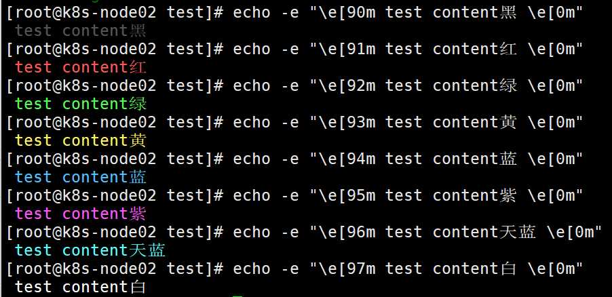Click the echo command containing \e[94m
The width and height of the screenshot is (612, 297).
point(408,159)
